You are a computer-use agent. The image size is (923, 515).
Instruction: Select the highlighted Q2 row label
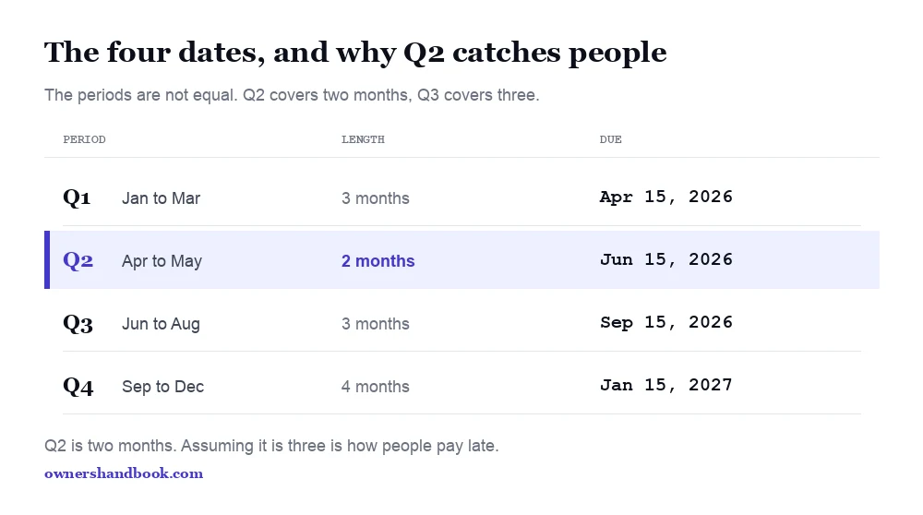pos(78,260)
